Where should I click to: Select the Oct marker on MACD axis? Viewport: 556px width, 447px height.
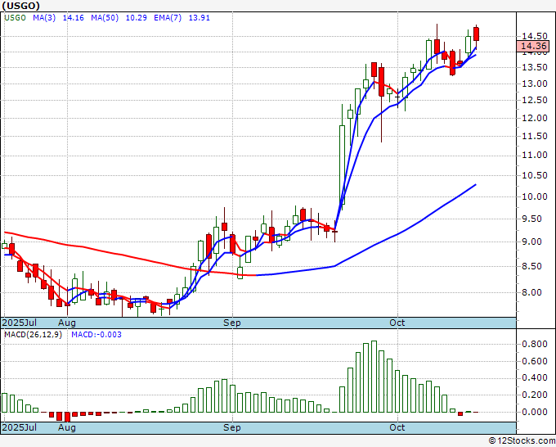(397, 427)
